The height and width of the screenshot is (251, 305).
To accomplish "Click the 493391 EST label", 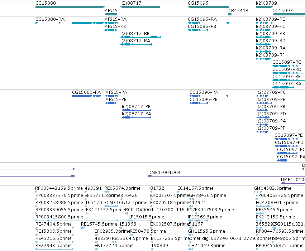I will click(93, 188).
